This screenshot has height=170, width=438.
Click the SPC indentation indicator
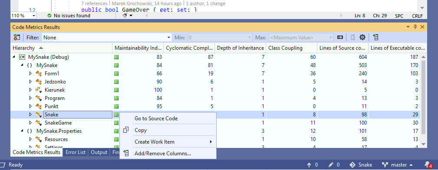(399, 16)
